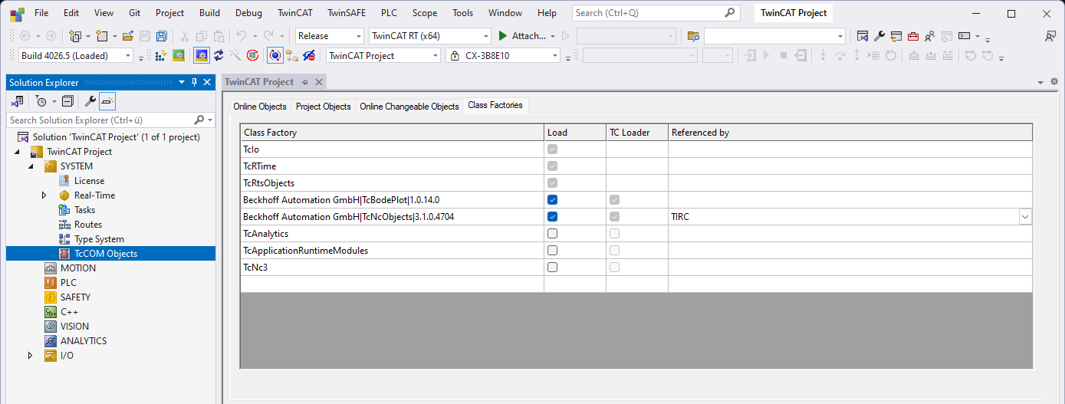Screen dimensions: 1065x404
Task: Enable Load for TcApplicationRuntimeModules
Action: 552,250
